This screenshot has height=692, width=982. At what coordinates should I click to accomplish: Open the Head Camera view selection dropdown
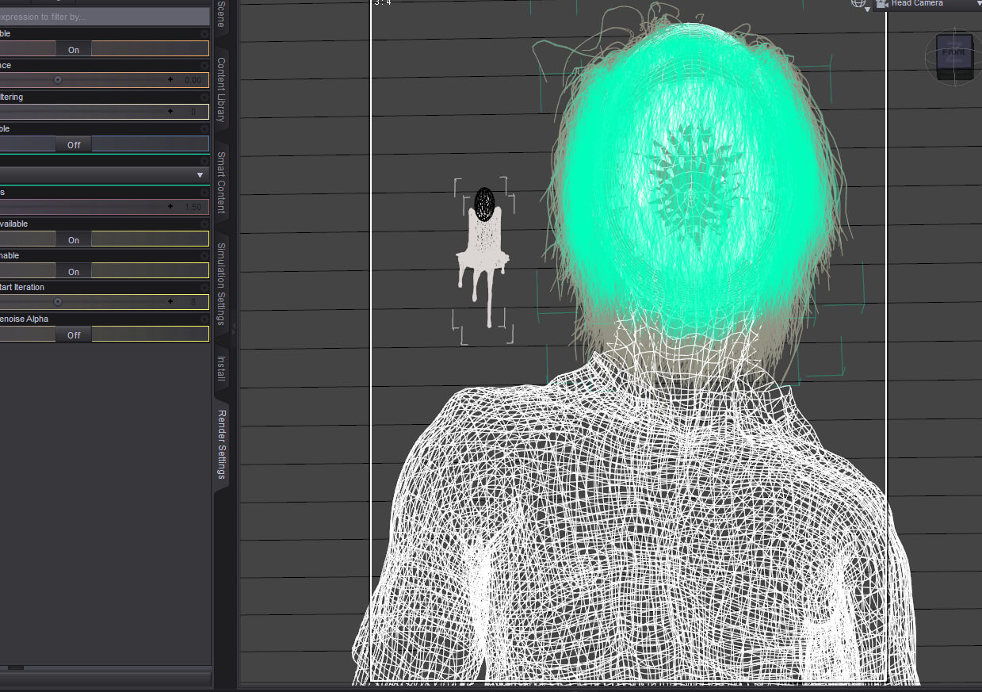927,4
